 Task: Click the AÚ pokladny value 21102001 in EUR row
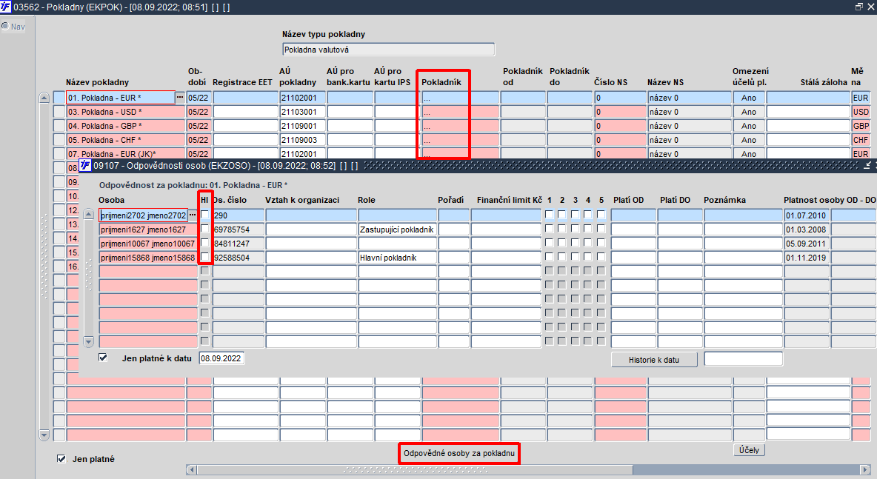(x=302, y=98)
